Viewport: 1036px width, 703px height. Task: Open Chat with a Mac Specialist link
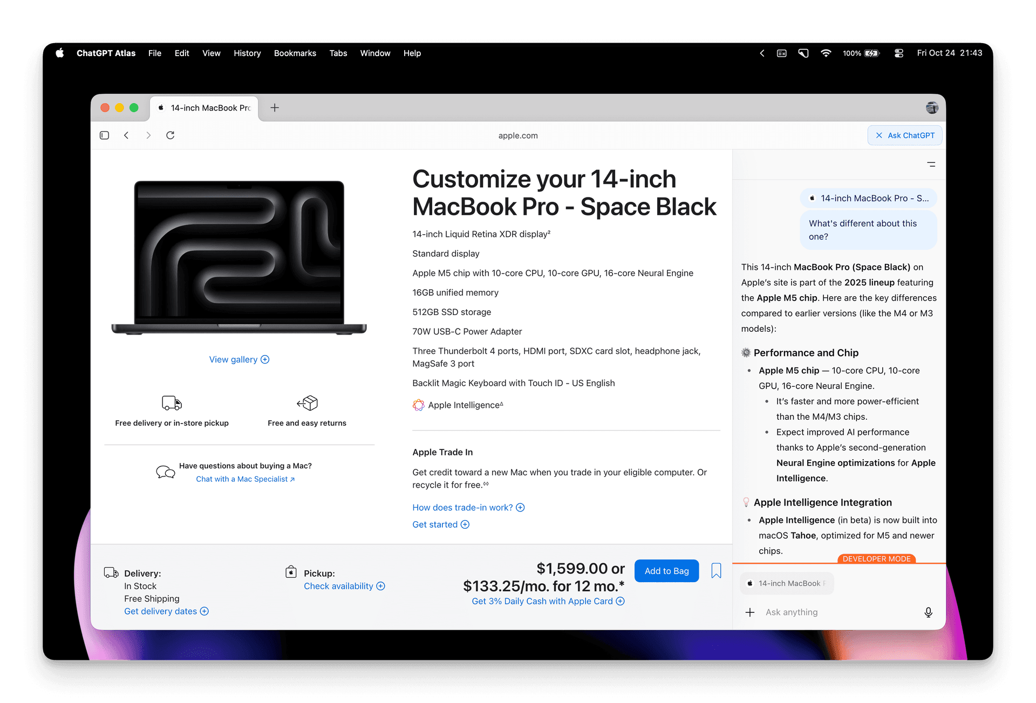[x=245, y=479]
